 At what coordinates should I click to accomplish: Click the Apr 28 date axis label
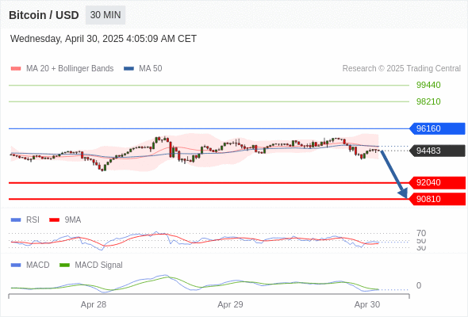(x=94, y=304)
